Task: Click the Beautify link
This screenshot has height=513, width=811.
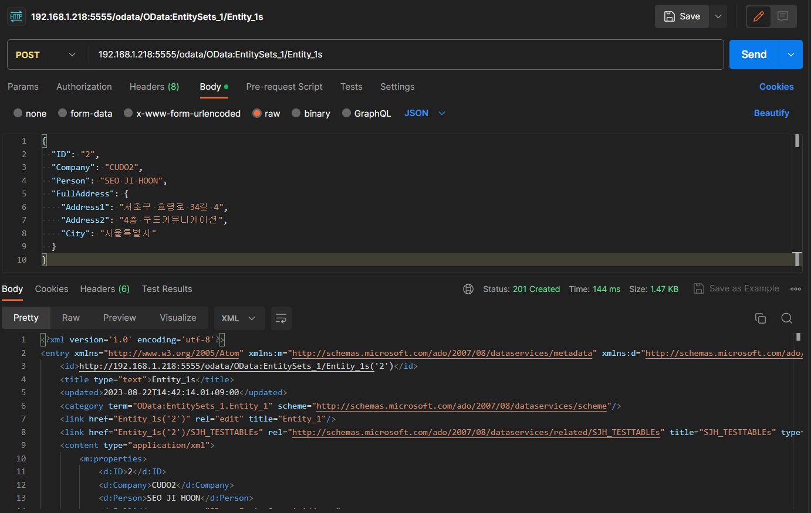Action: 771,113
